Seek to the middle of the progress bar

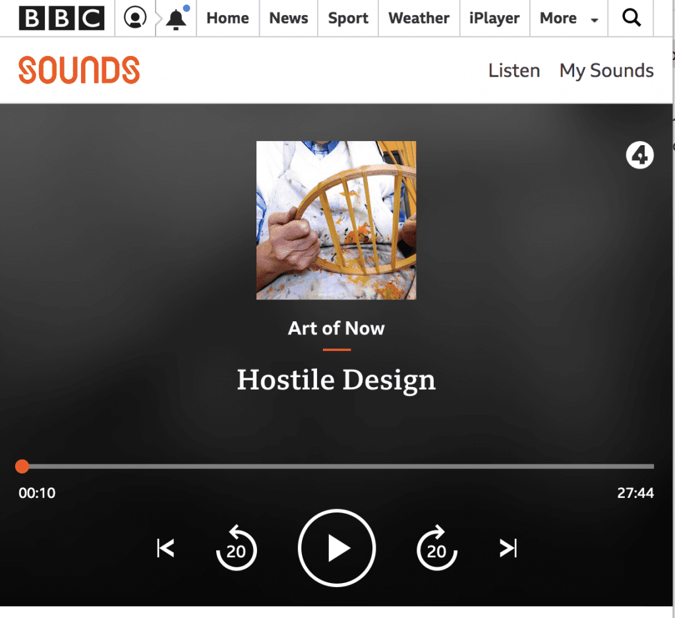pos(337,466)
